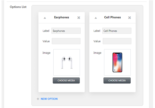The width and height of the screenshot is (155, 108).
Task: Select the iPhone image thumbnail
Action: (x=117, y=62)
